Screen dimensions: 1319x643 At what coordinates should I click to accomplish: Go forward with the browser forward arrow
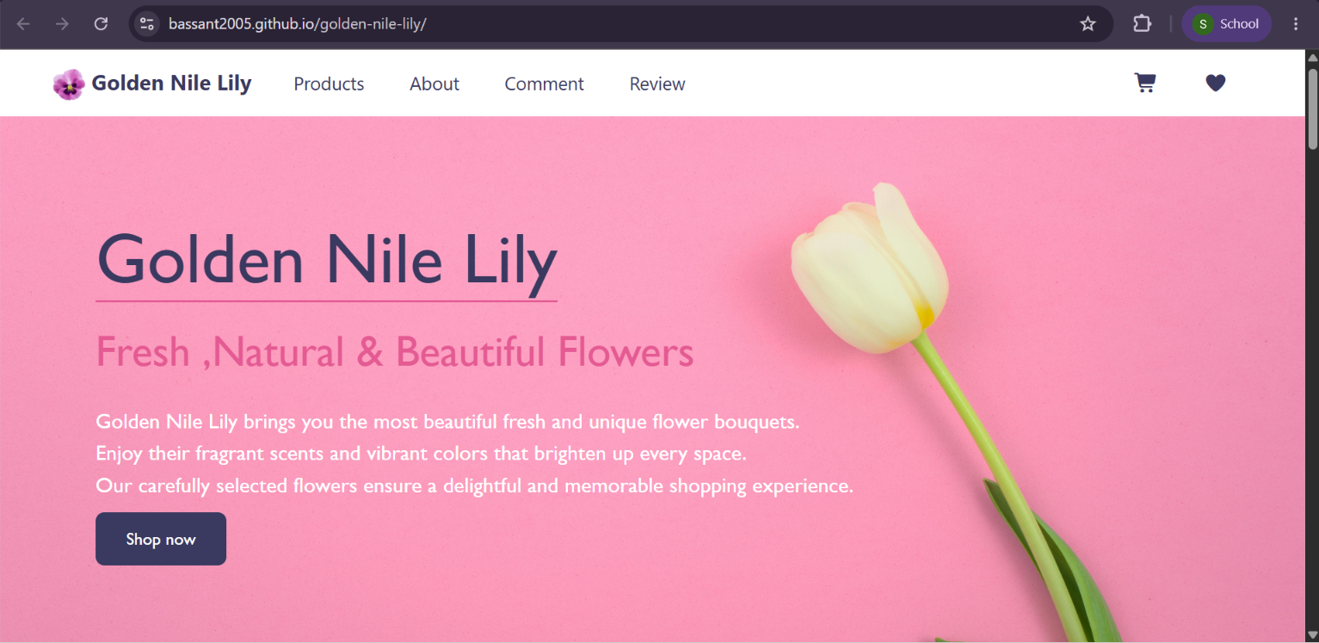point(62,24)
